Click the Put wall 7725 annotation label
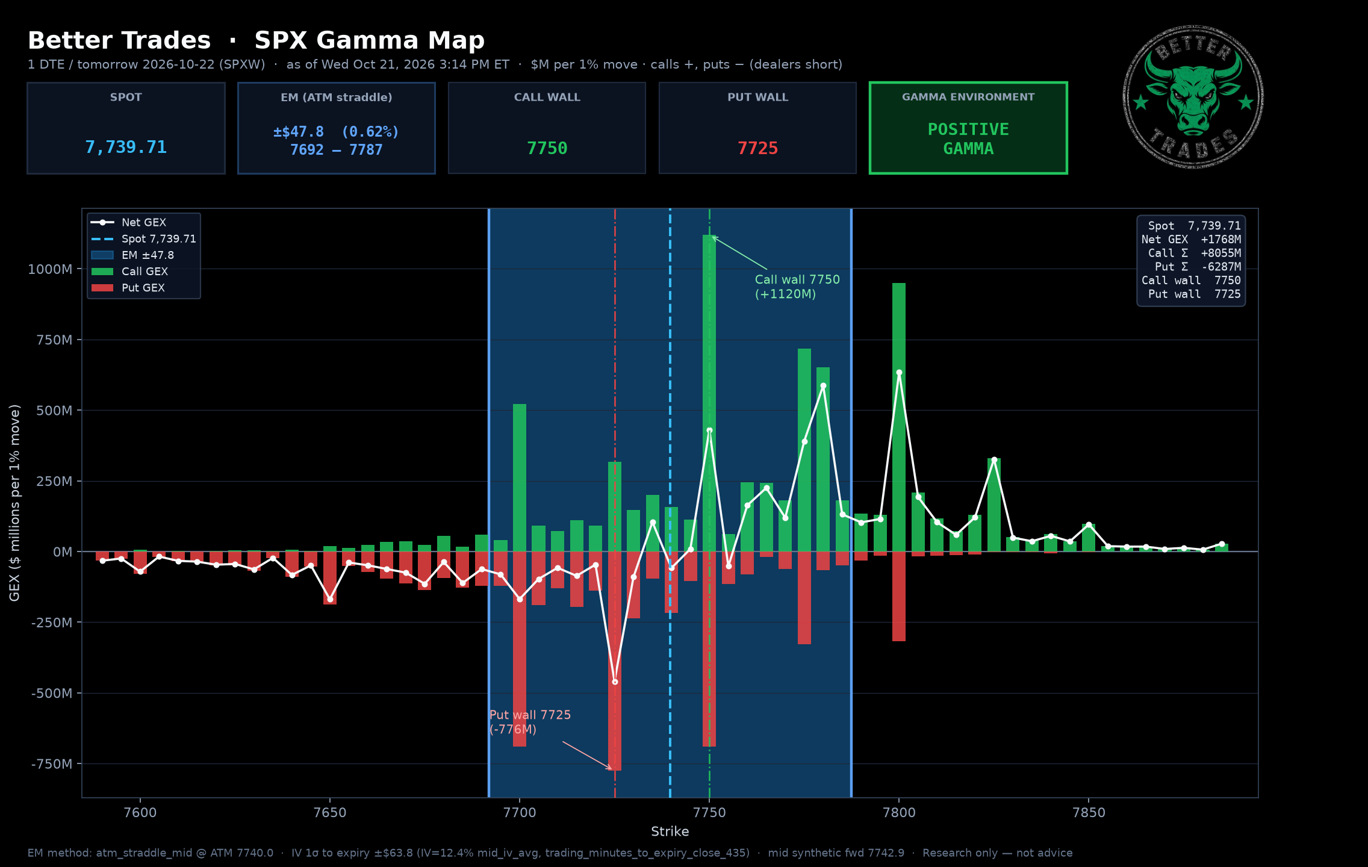This screenshot has height=867, width=1368. point(530,722)
